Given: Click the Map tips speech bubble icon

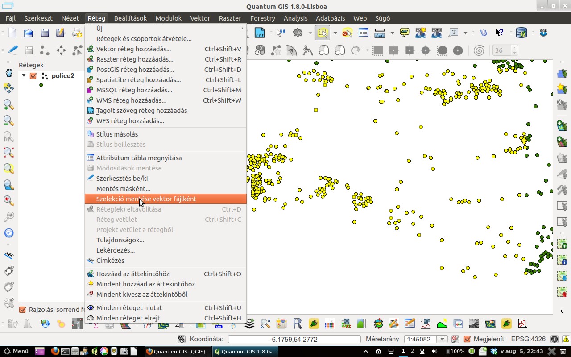Looking at the screenshot, I should pyautogui.click(x=405, y=33).
